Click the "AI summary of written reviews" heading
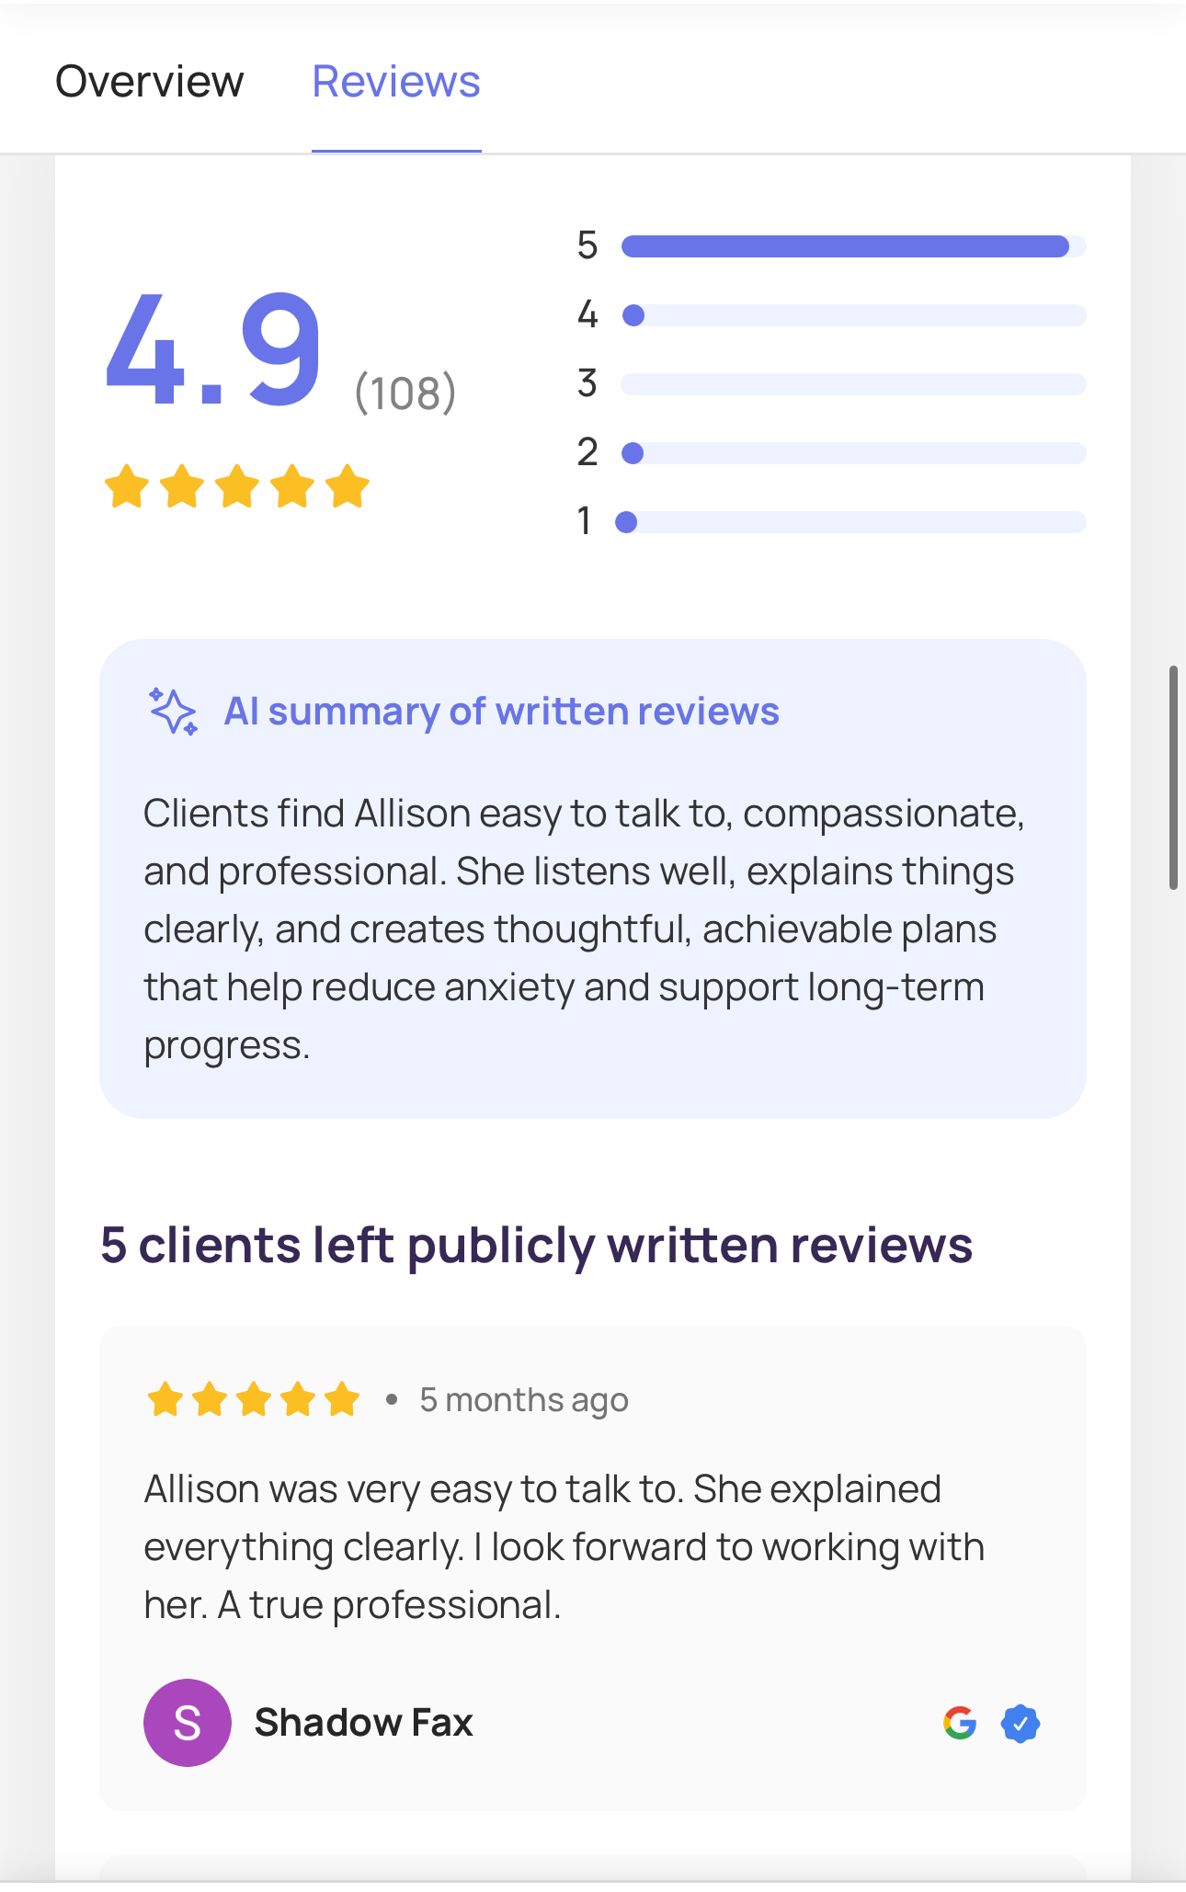 (x=501, y=712)
